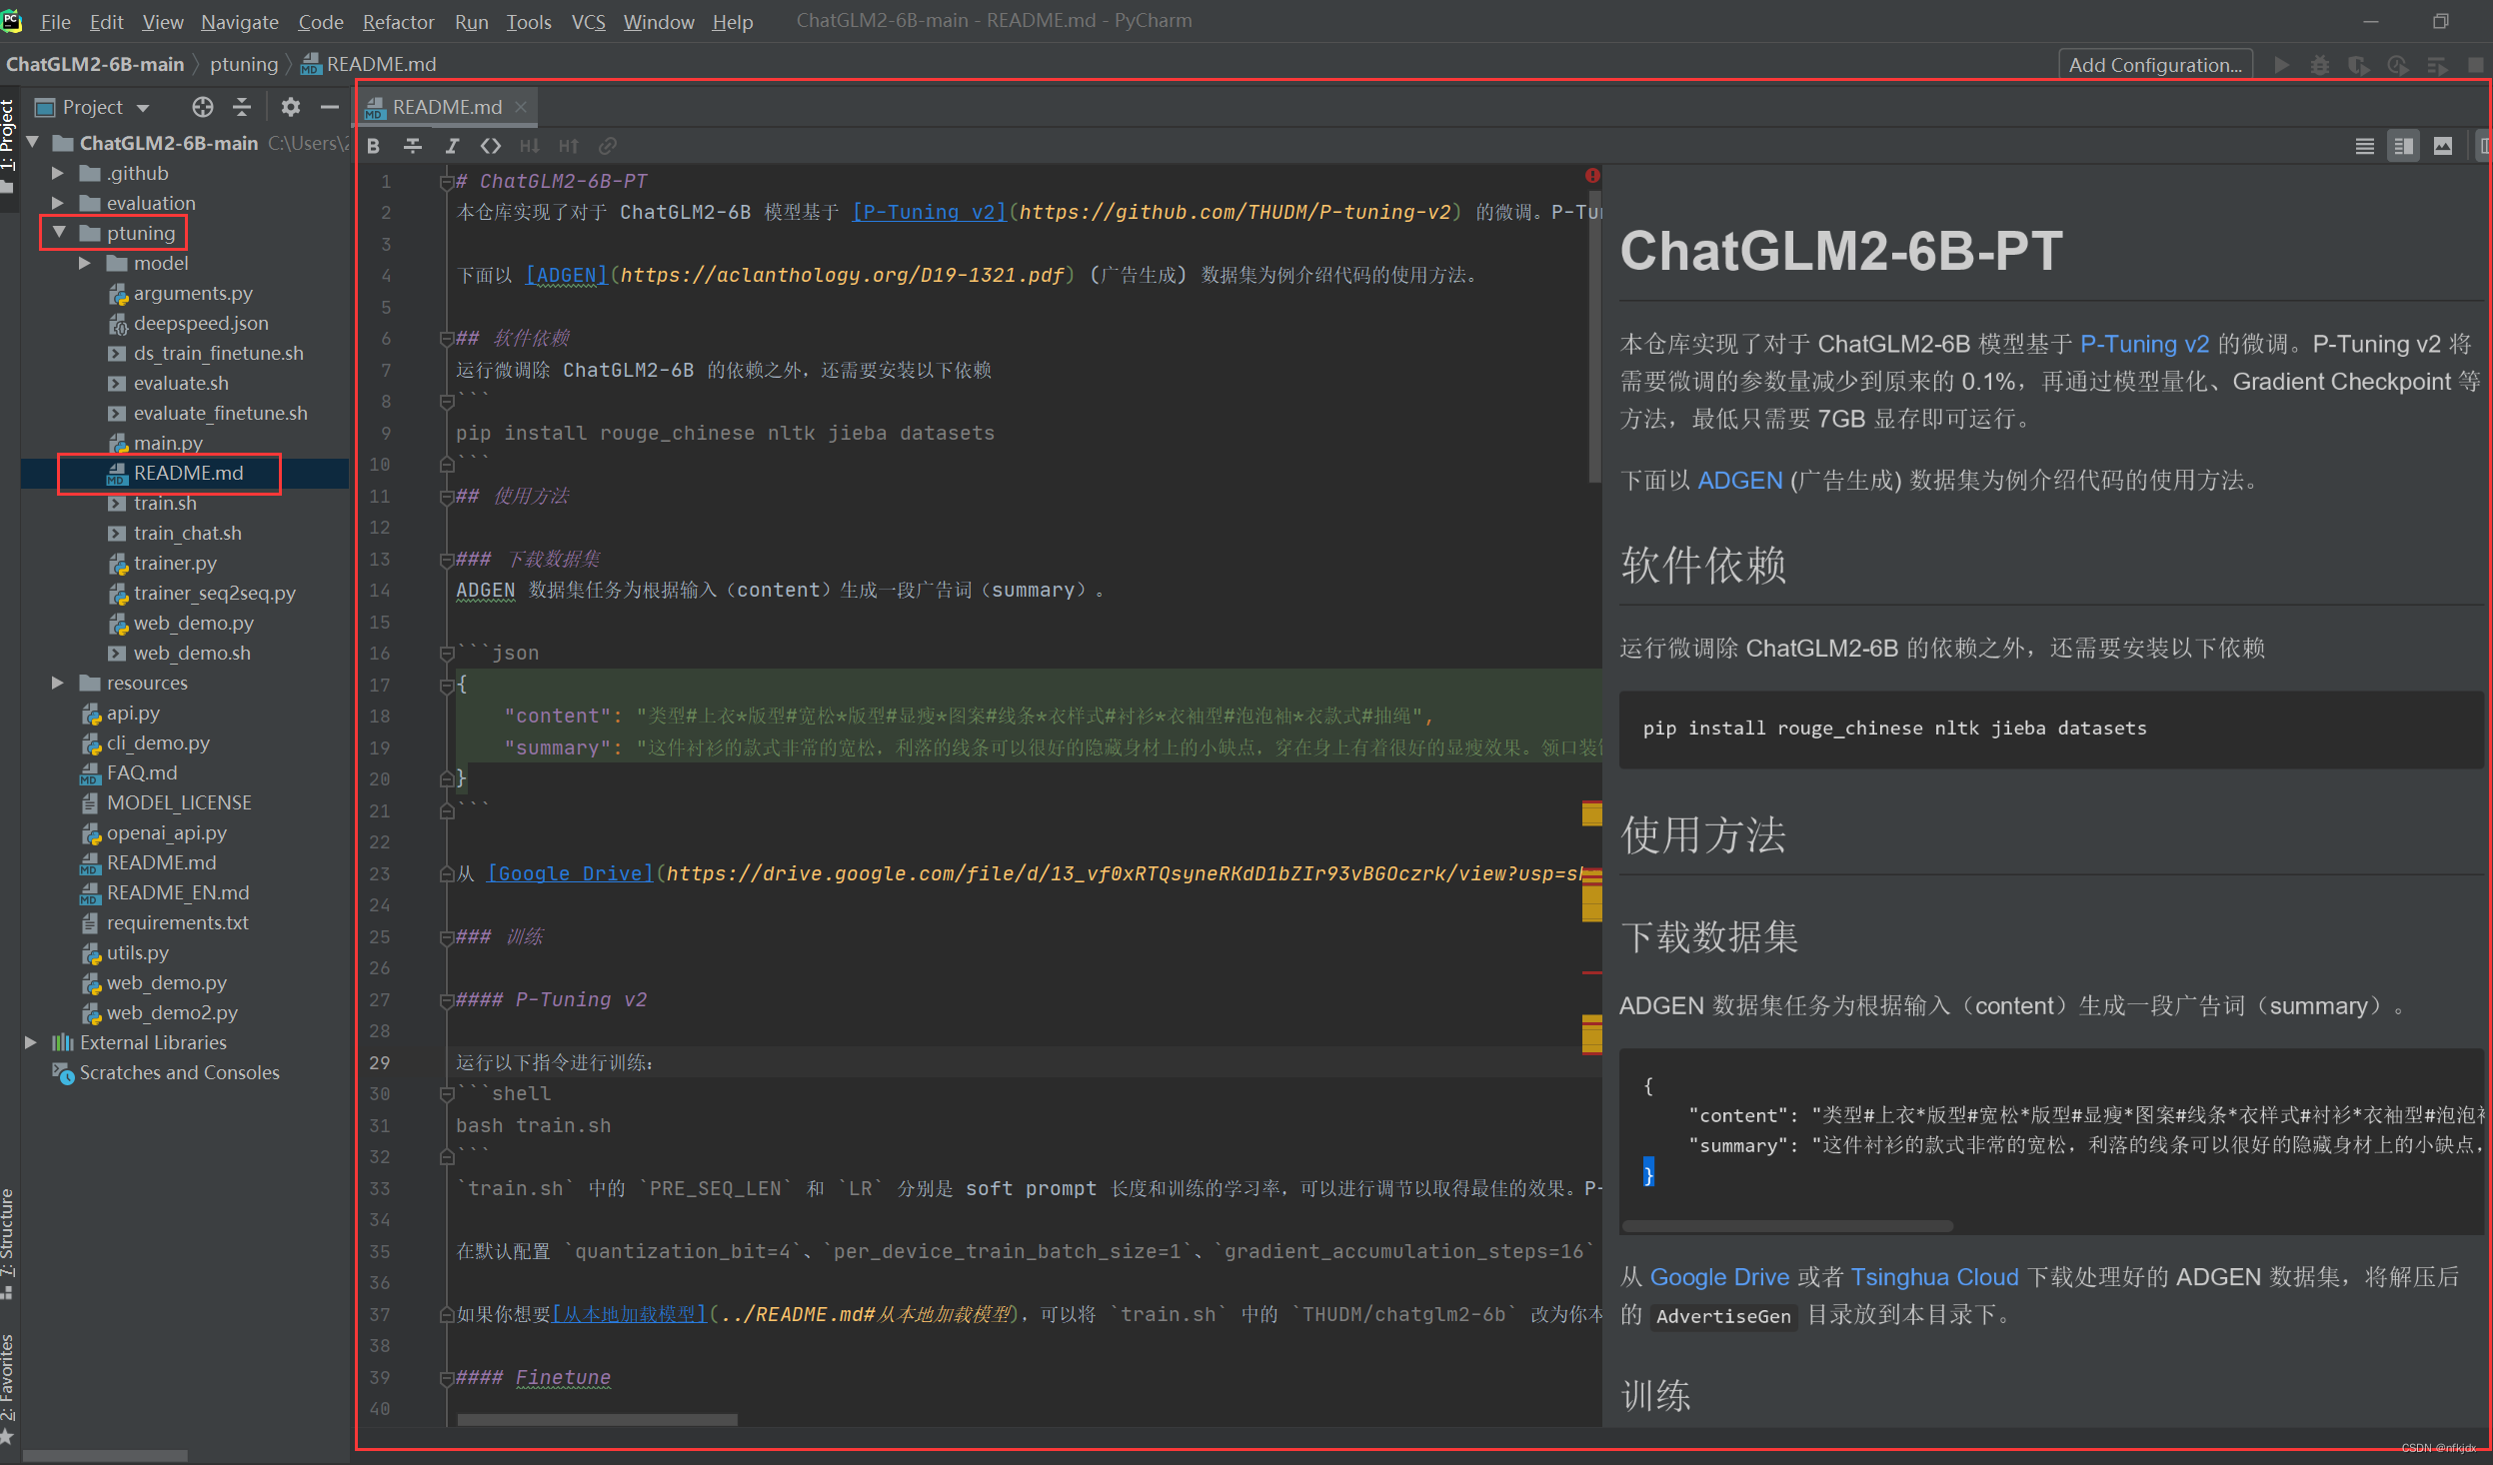Open the File menu
The image size is (2493, 1465).
click(x=55, y=21)
